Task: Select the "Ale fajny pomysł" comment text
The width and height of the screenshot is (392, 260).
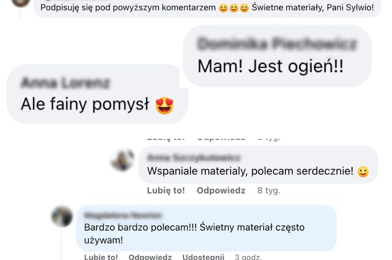Action: tap(85, 104)
